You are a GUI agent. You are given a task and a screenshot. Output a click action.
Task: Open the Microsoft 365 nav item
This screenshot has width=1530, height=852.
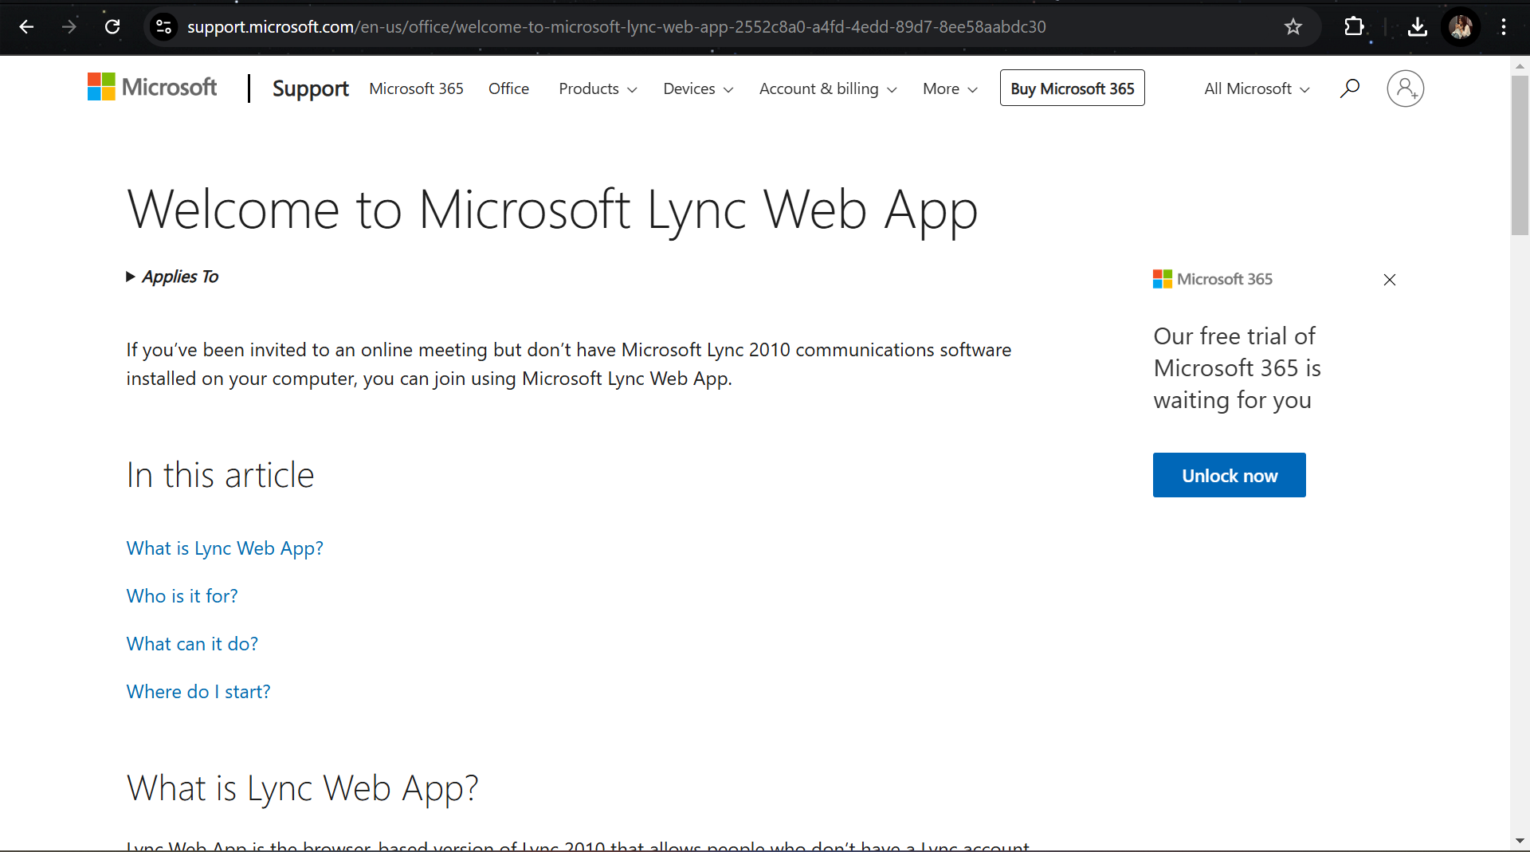click(416, 88)
